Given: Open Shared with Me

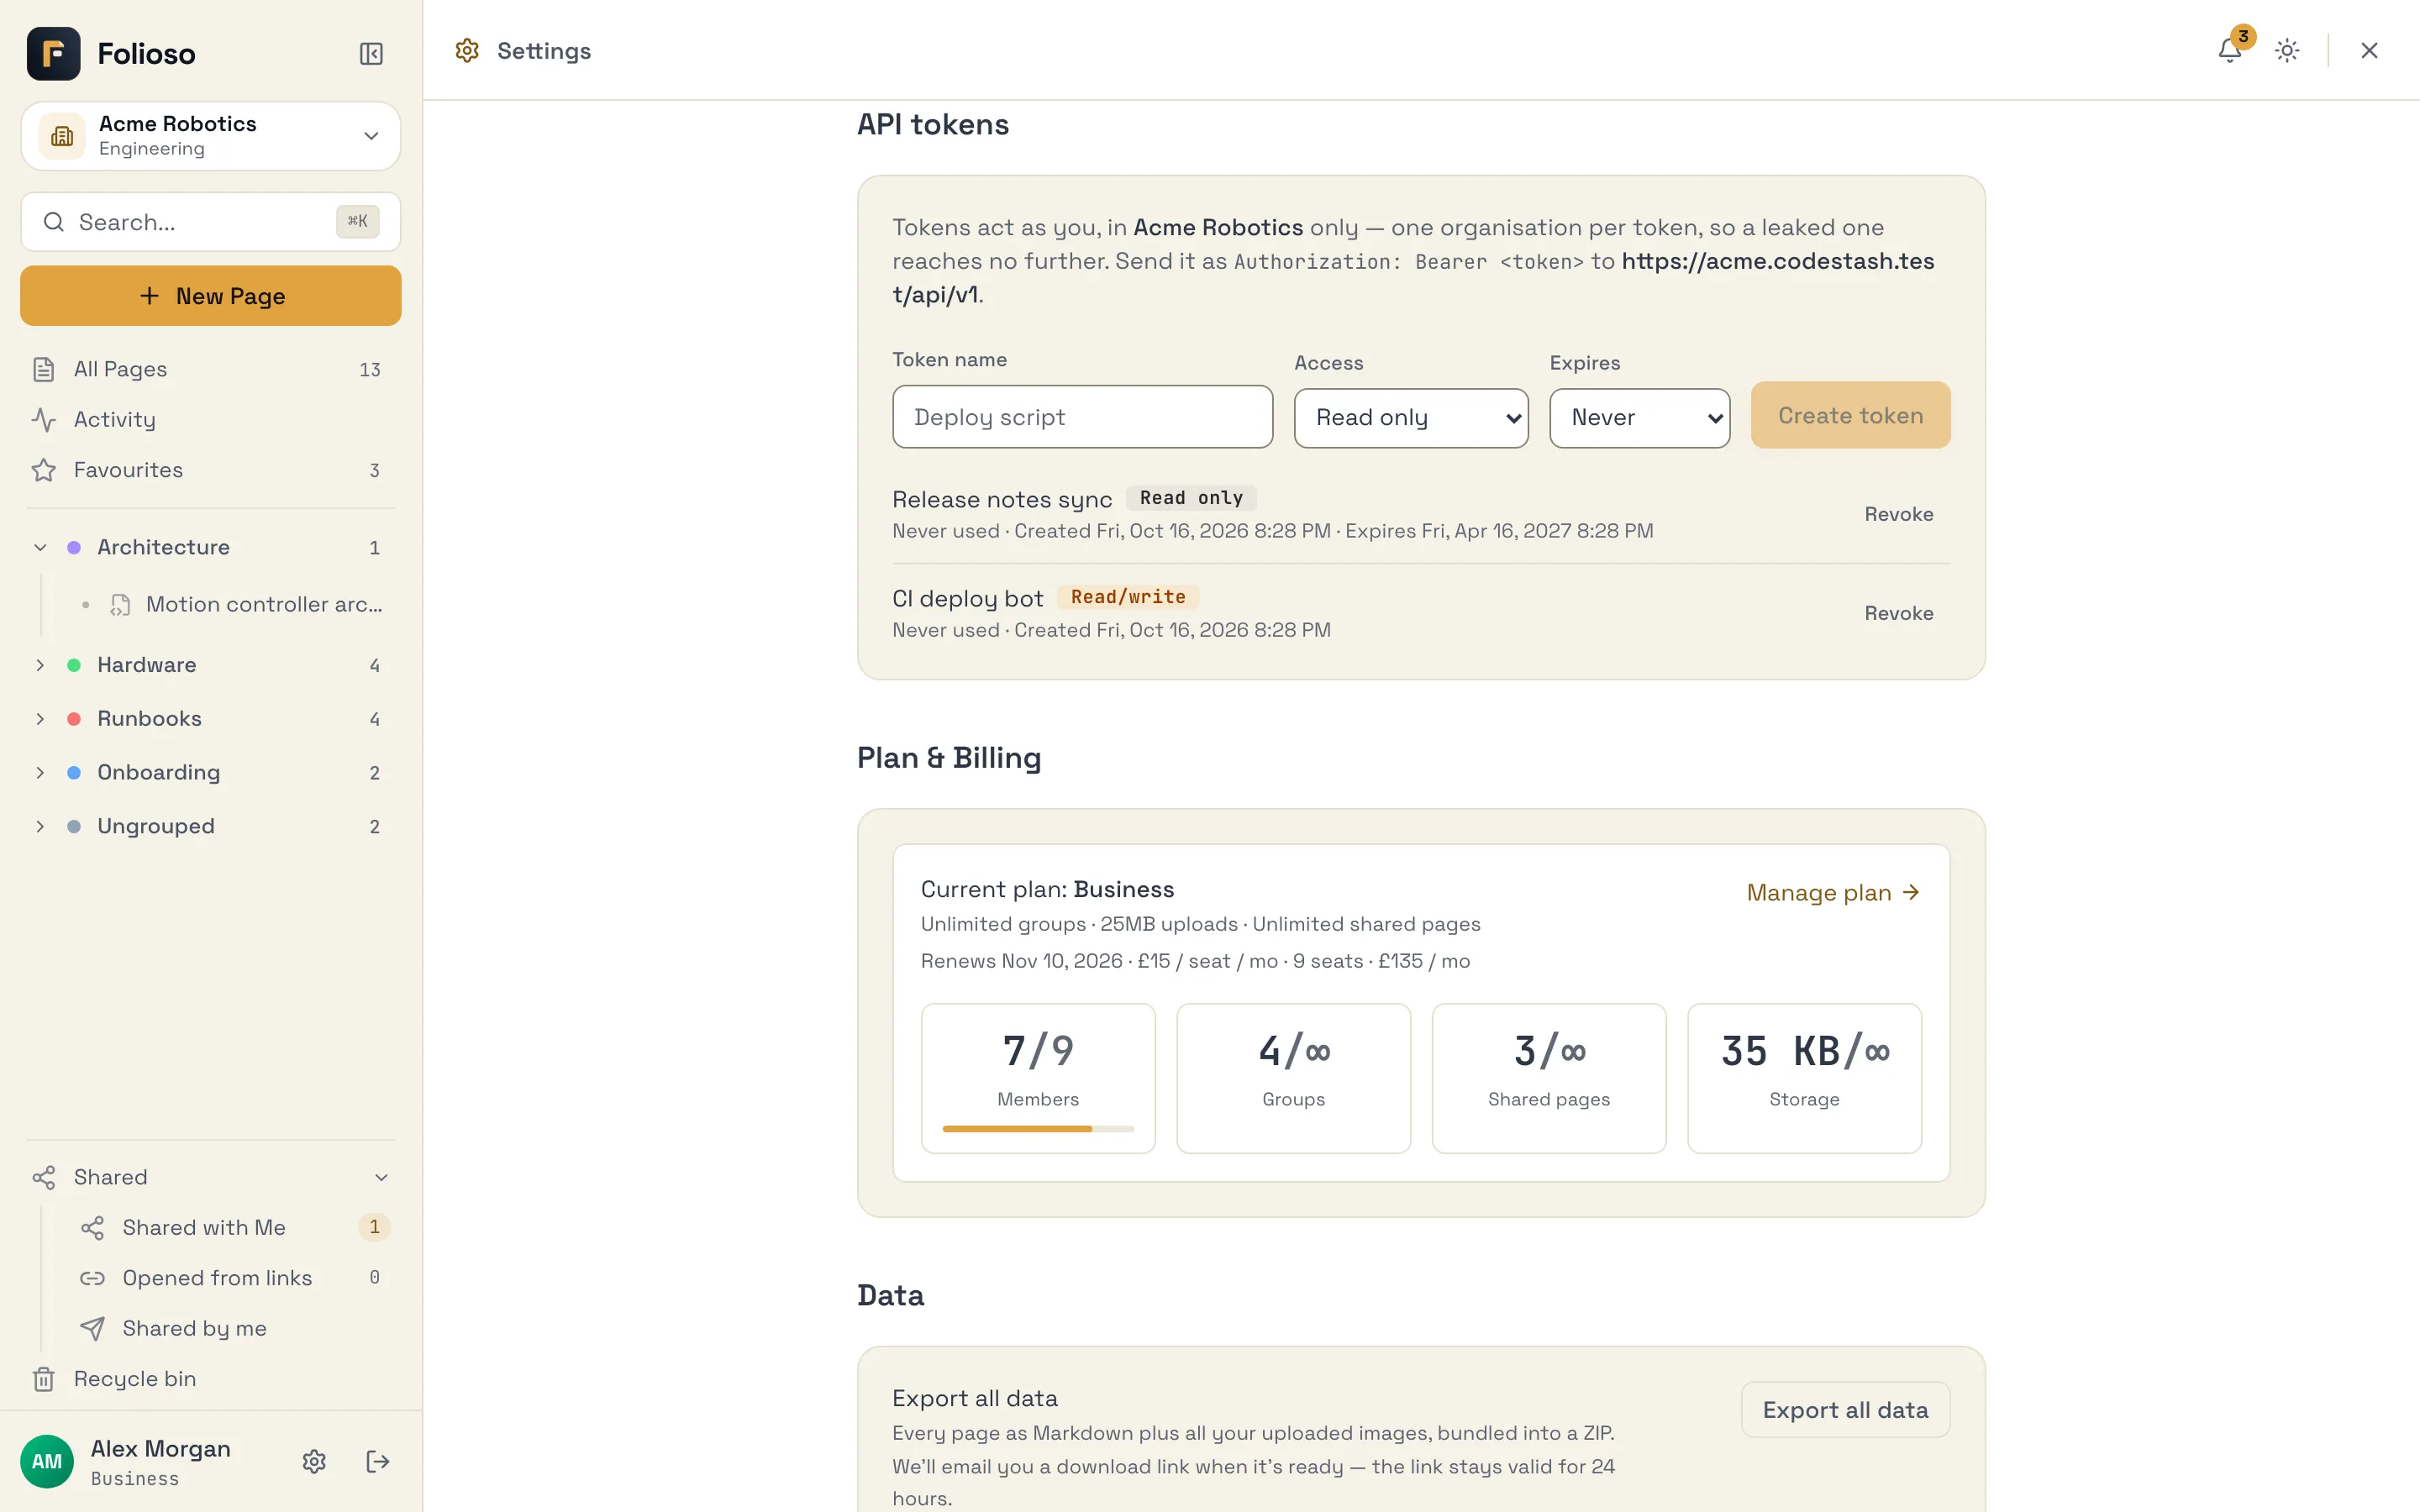Looking at the screenshot, I should coord(235,1227).
